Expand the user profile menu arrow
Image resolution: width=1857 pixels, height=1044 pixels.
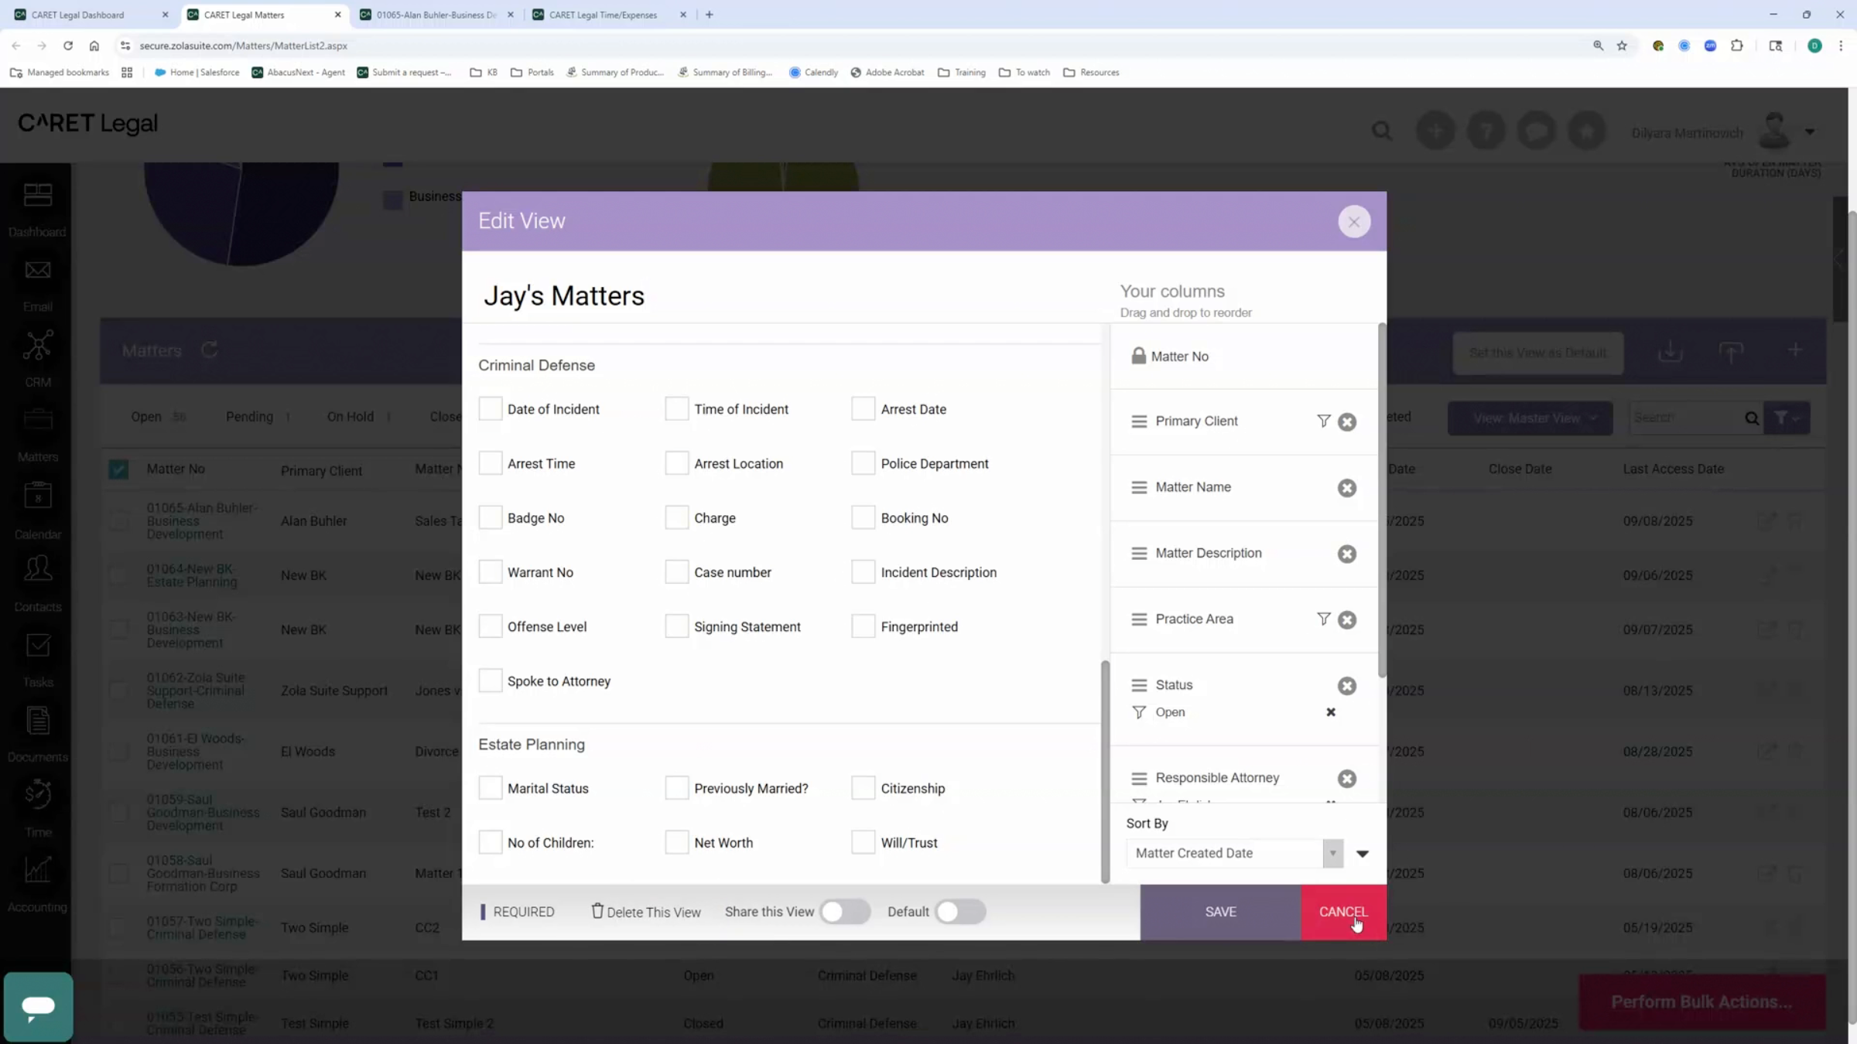[1810, 131]
